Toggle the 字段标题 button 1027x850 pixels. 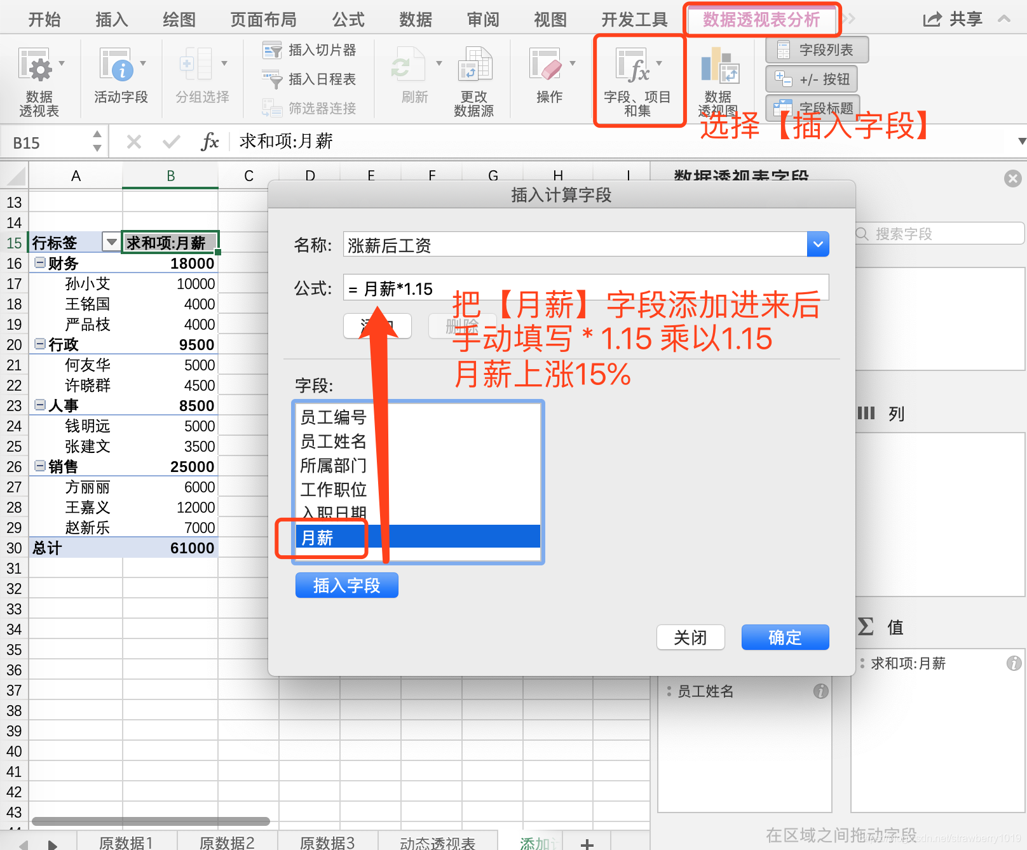tap(813, 107)
